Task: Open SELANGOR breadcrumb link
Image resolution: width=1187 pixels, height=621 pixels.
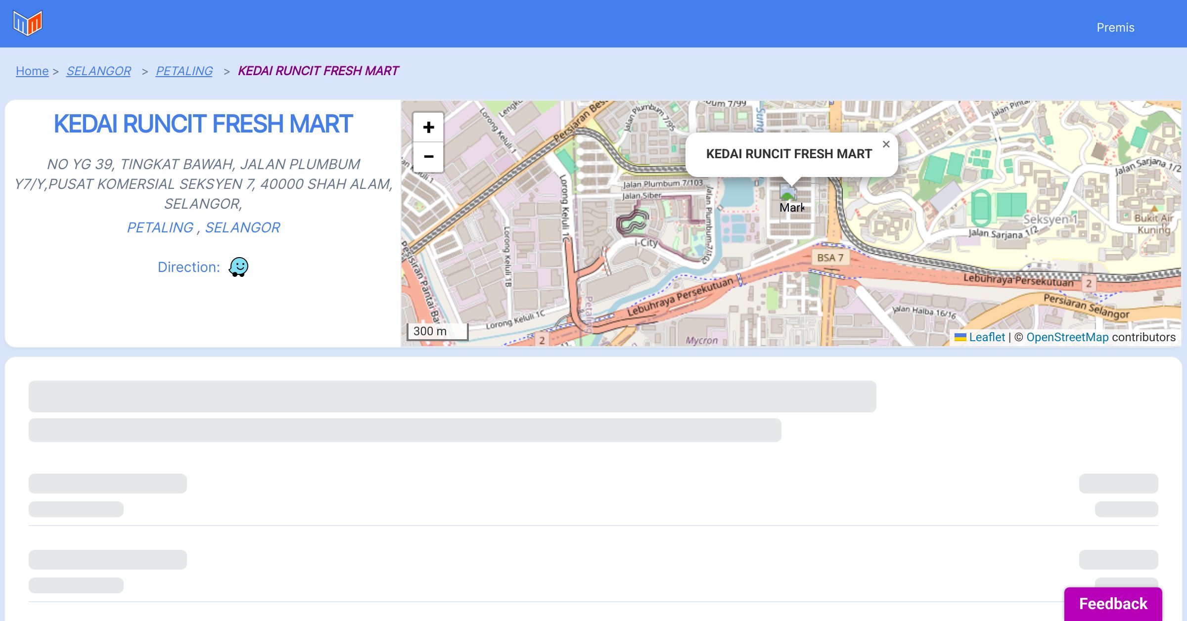Action: coord(98,71)
